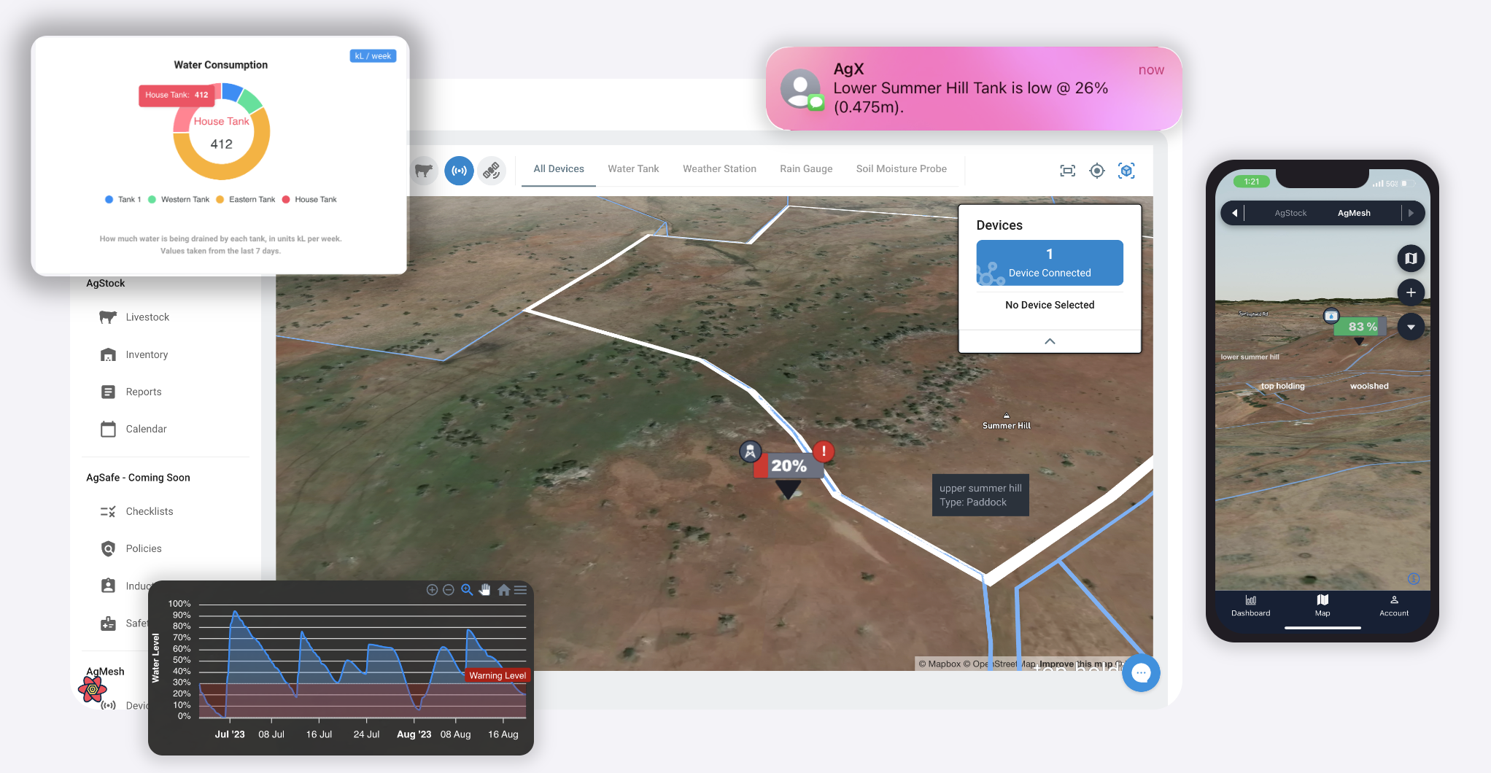
Task: Collapse the Devices panel chevron
Action: click(x=1050, y=341)
